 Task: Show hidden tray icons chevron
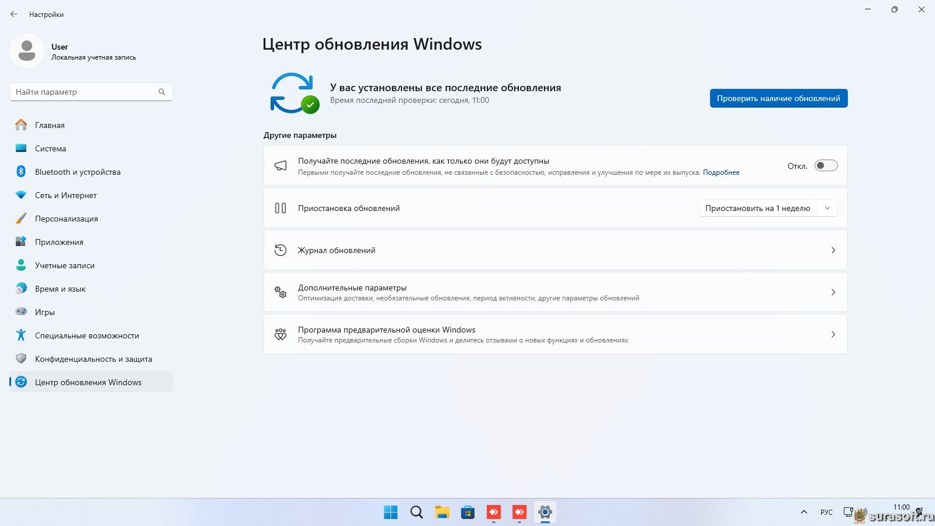click(804, 513)
